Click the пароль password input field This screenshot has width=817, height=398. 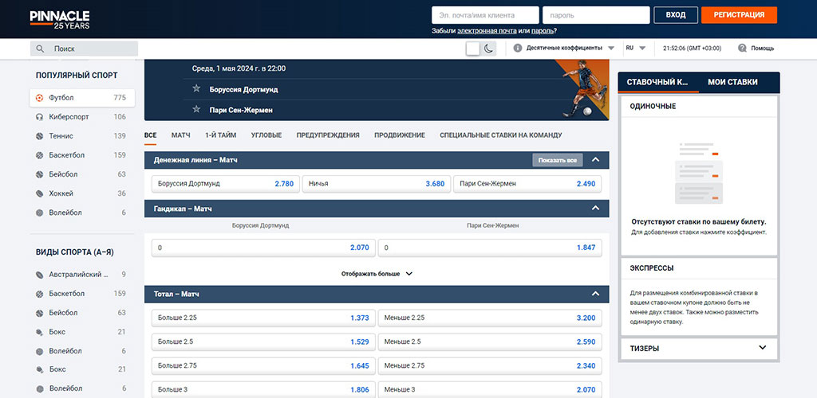[594, 15]
